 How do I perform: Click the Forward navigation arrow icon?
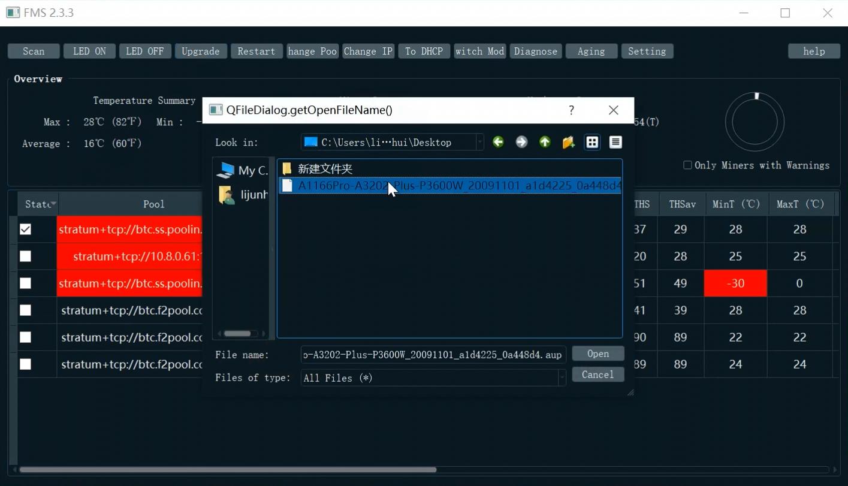[521, 142]
